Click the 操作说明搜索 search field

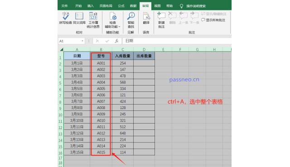(196, 6)
